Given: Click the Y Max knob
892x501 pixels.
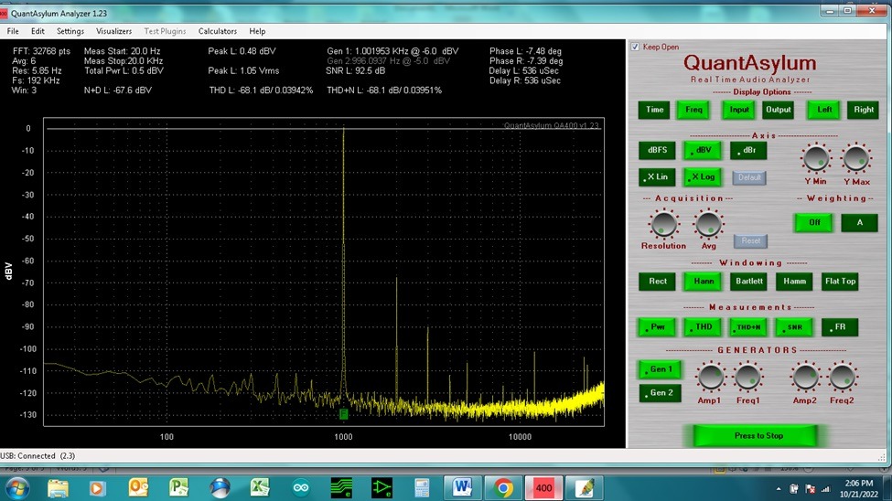Looking at the screenshot, I should coord(856,159).
